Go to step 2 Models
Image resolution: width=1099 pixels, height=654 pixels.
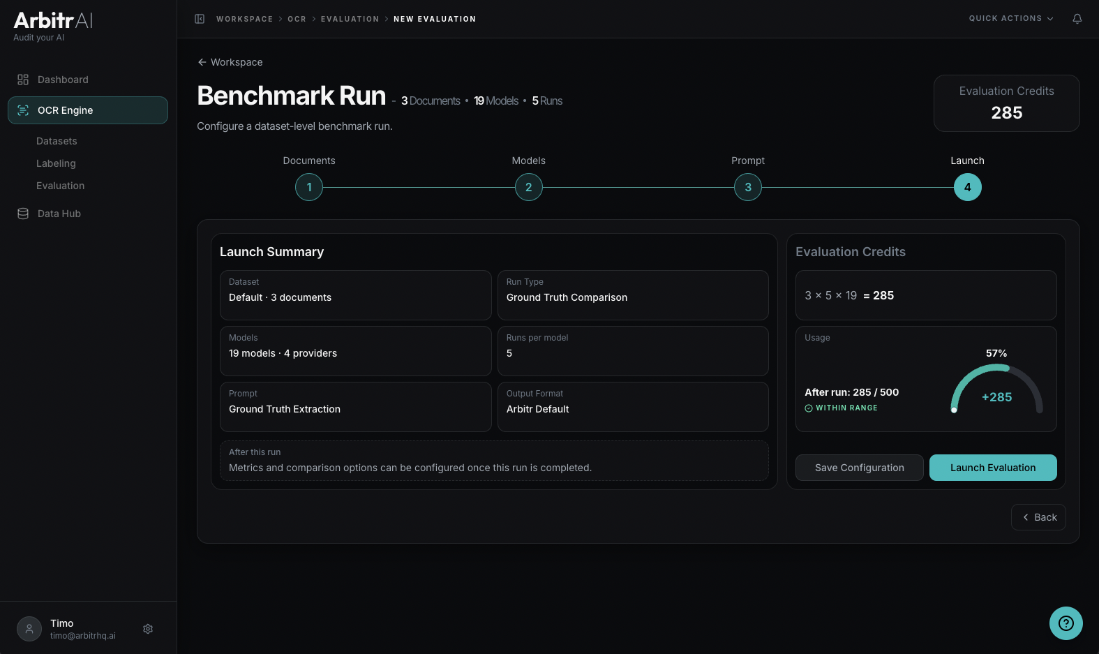click(529, 187)
